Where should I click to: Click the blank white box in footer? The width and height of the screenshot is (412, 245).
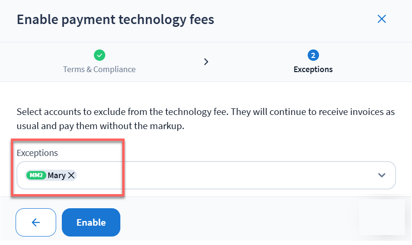pos(381,217)
